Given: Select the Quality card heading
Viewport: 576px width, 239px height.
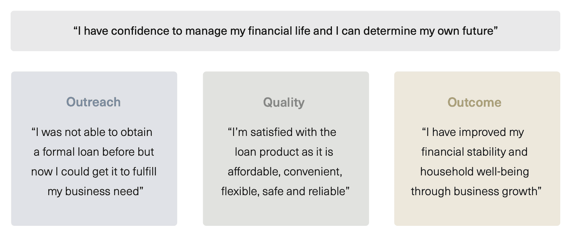Looking at the screenshot, I should tap(284, 102).
